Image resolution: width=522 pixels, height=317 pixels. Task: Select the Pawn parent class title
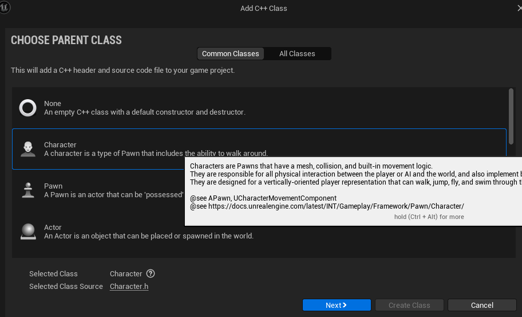click(x=53, y=186)
